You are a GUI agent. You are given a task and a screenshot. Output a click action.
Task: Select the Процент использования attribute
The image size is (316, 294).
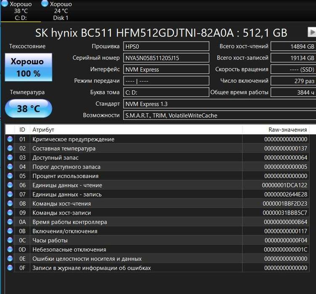[x=66, y=176]
